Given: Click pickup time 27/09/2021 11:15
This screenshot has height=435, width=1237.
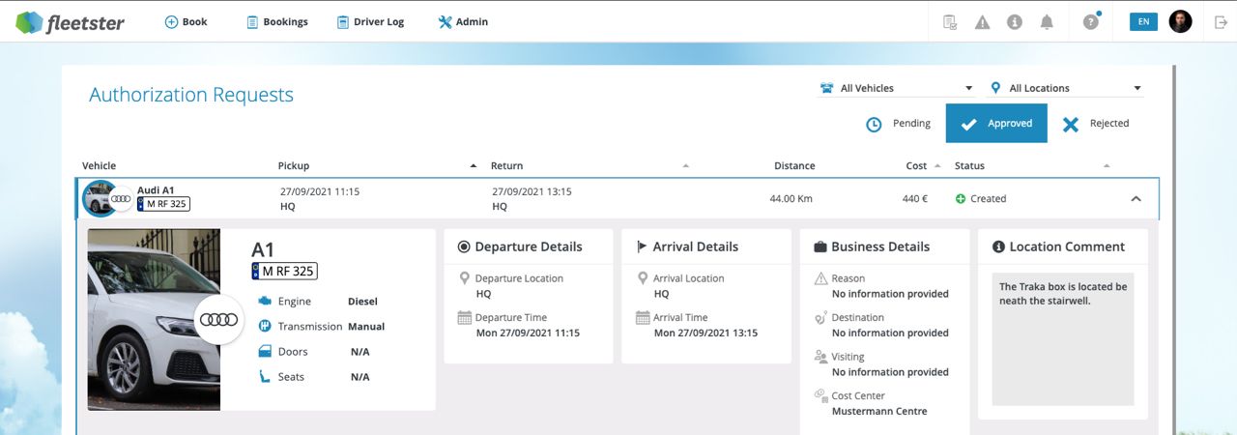Looking at the screenshot, I should 320,191.
